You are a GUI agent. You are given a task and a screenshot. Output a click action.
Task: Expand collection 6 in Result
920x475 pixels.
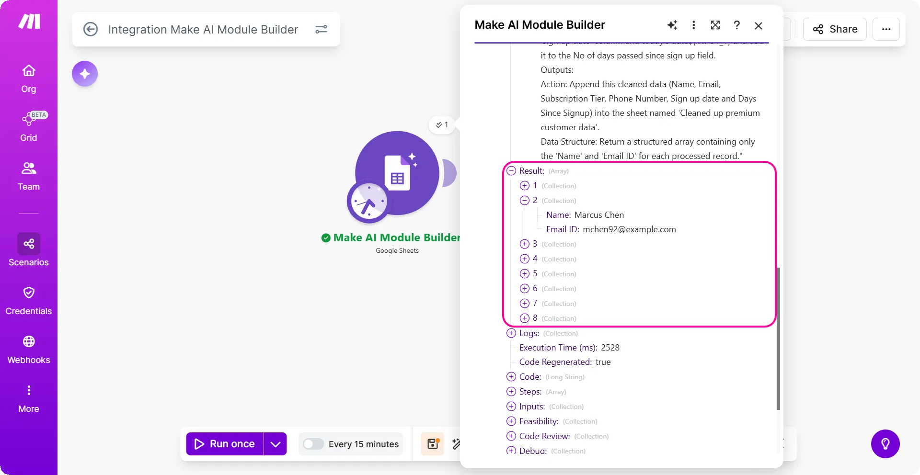click(525, 289)
